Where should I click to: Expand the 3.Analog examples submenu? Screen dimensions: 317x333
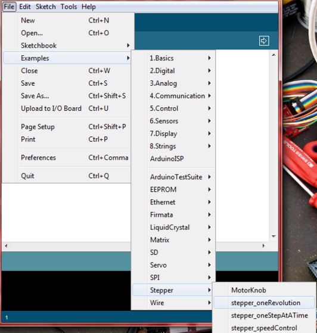[x=173, y=83]
